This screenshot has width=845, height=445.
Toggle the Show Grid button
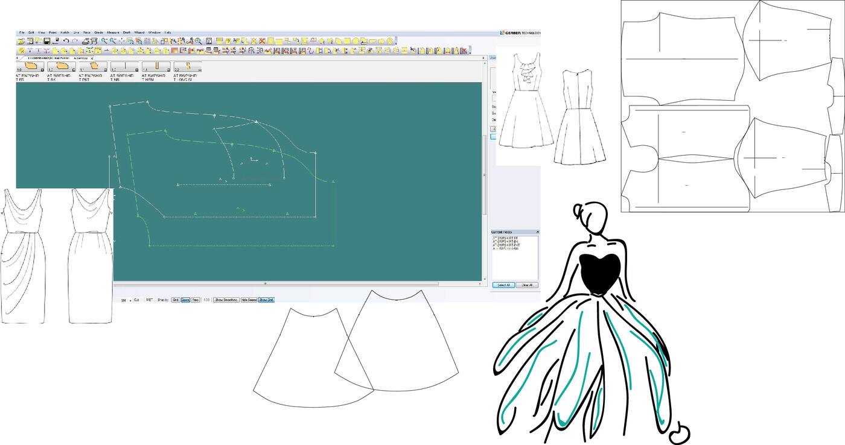pos(266,300)
